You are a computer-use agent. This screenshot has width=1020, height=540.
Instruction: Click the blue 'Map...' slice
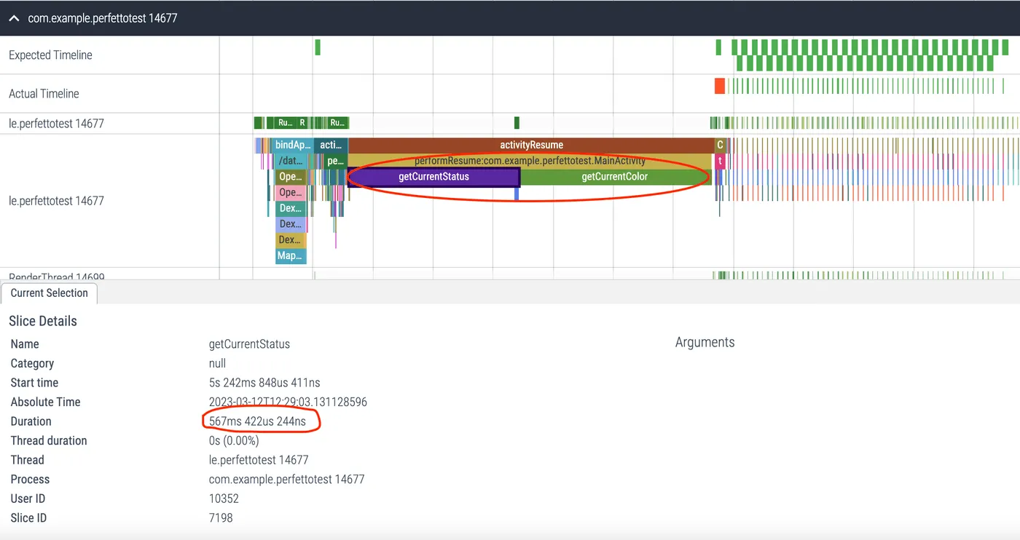pos(291,256)
